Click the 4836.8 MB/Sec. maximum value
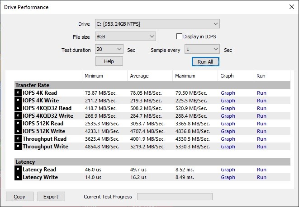 pos(193,131)
